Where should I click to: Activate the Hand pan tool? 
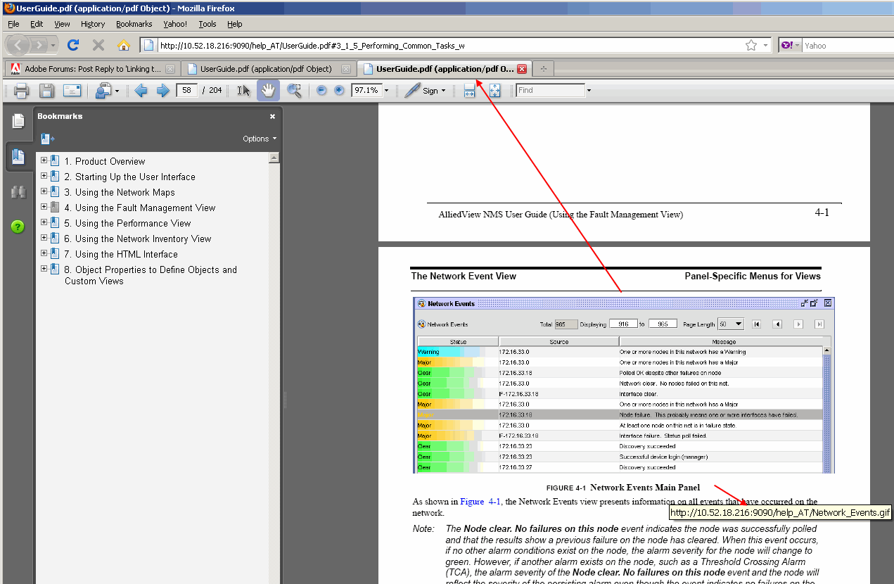[x=268, y=90]
